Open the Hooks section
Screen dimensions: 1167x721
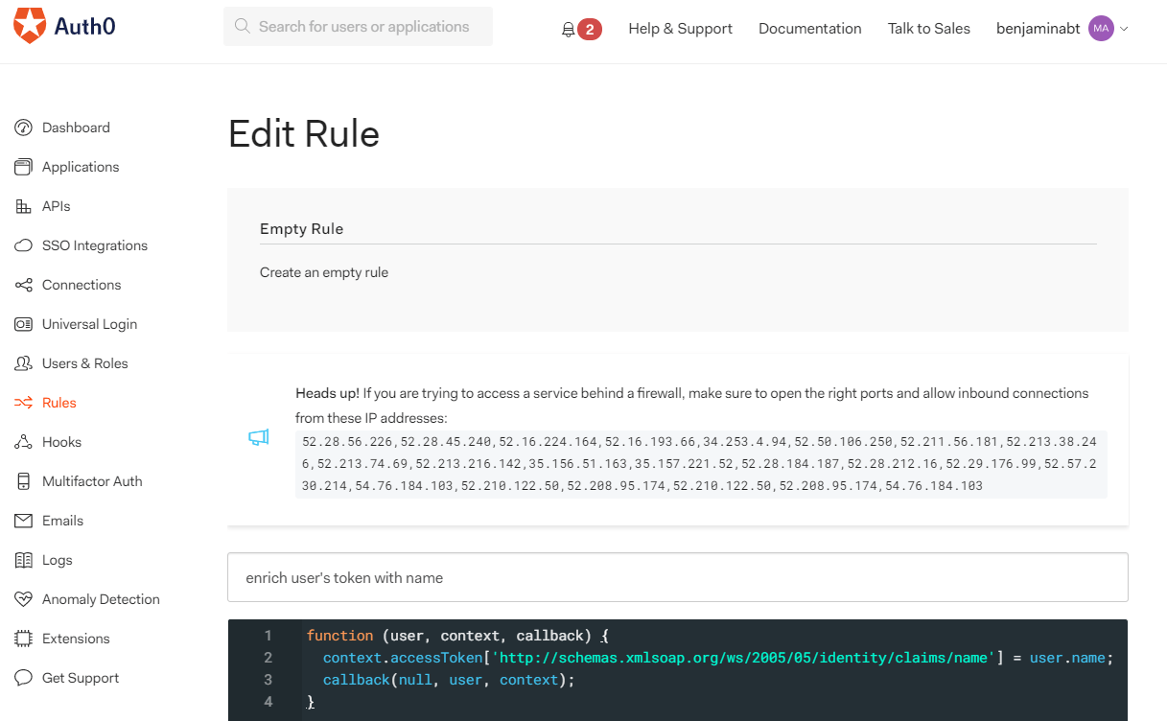[x=60, y=441]
